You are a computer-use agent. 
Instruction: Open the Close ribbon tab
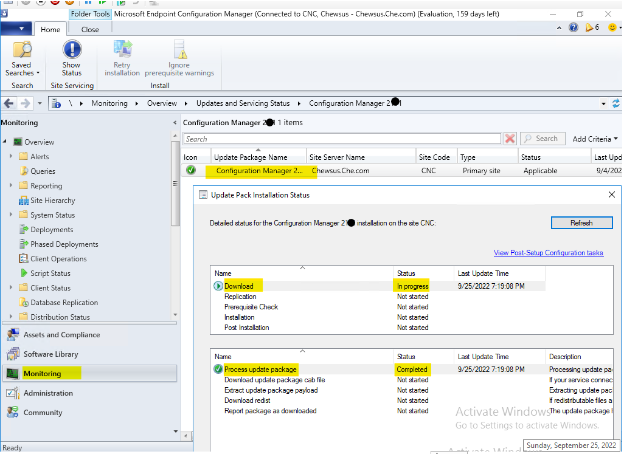(90, 29)
